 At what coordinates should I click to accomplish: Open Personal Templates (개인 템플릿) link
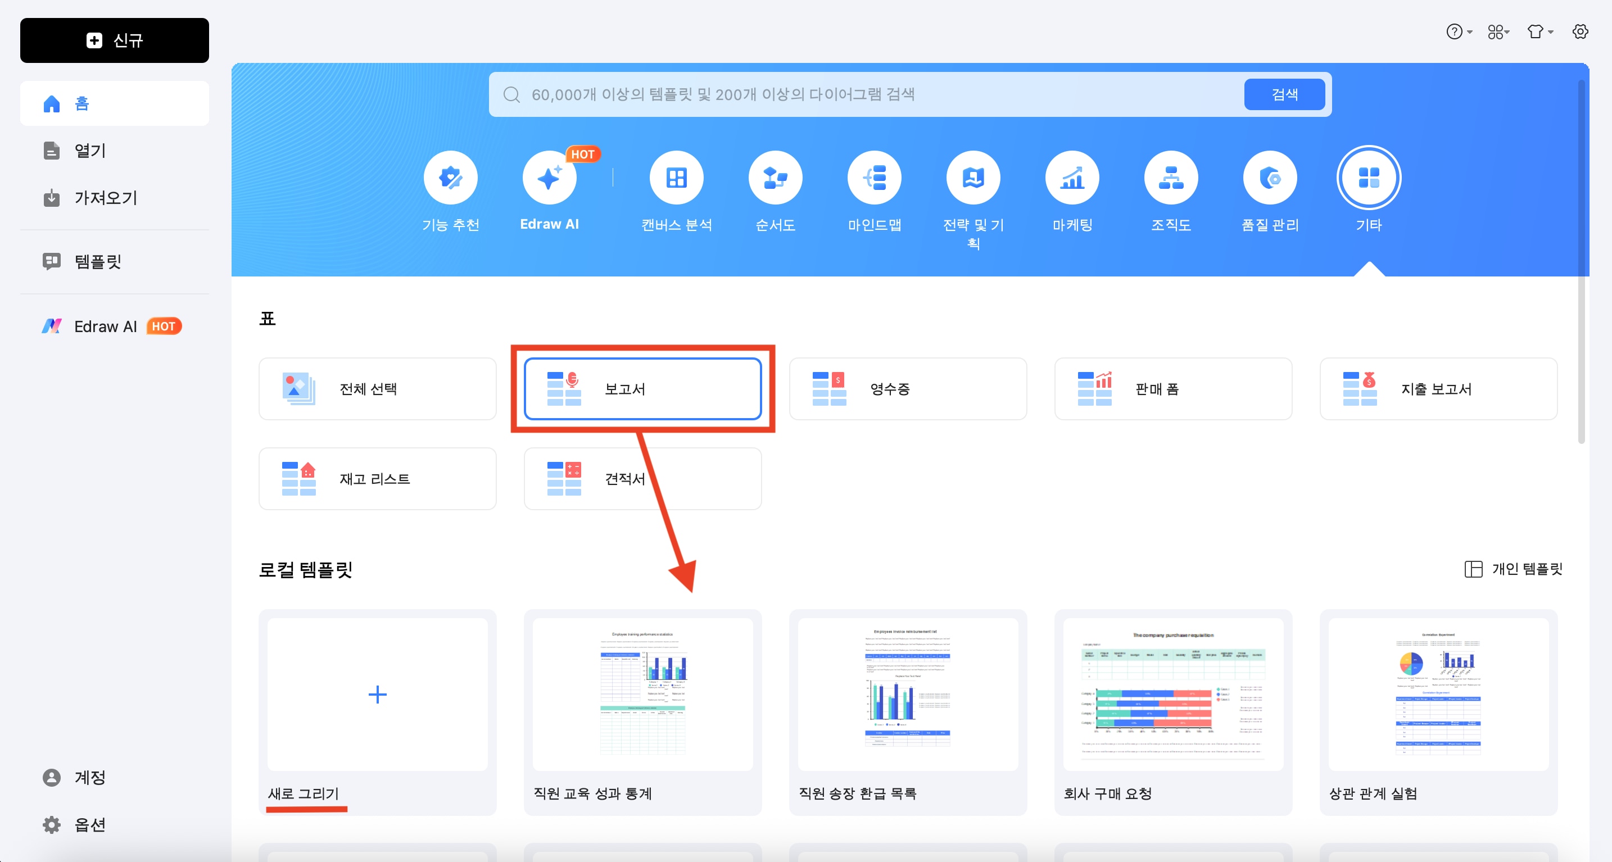(1514, 569)
